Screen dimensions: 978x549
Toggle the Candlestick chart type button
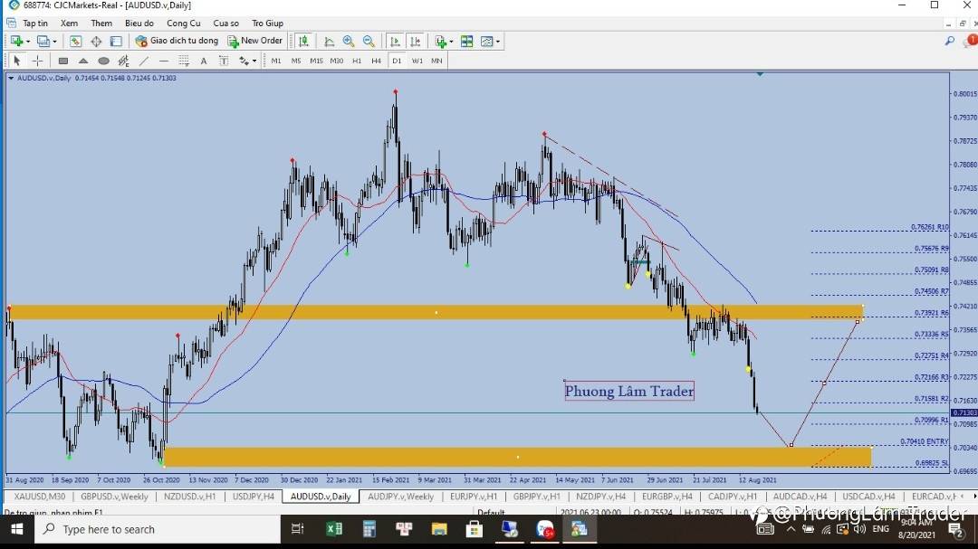(x=303, y=41)
